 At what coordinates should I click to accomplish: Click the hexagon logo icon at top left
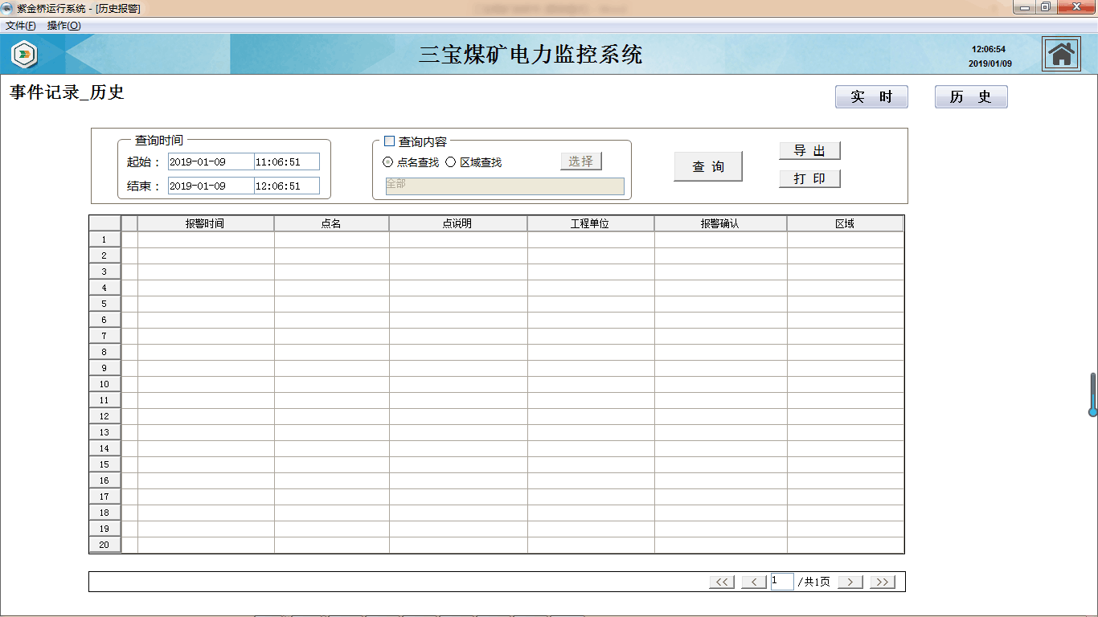24,55
